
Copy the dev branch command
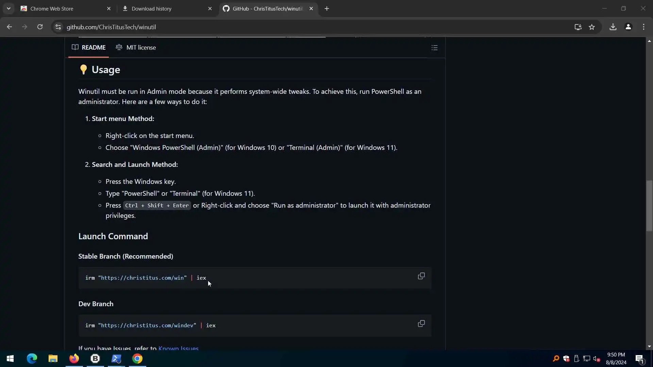pos(421,324)
